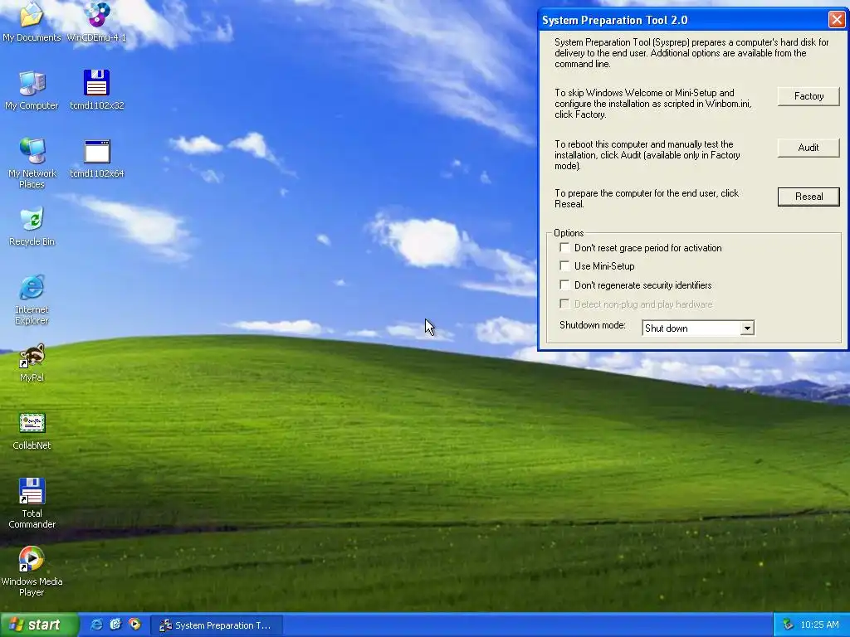Select the tcmd1102x64 file icon
This screenshot has width=850, height=637.
coord(97,158)
